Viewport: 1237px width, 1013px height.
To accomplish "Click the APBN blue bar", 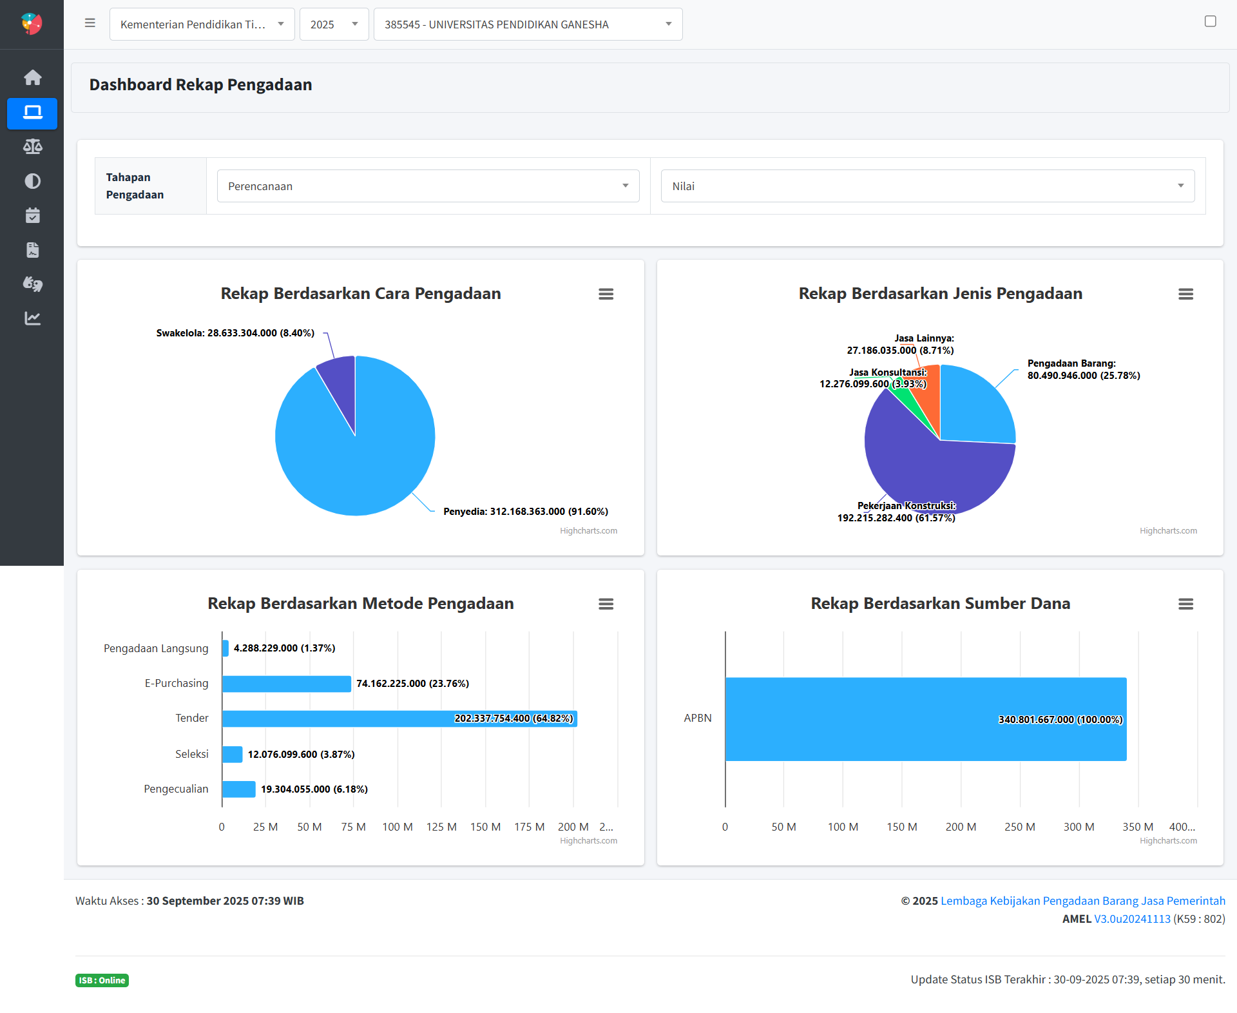I will point(902,719).
